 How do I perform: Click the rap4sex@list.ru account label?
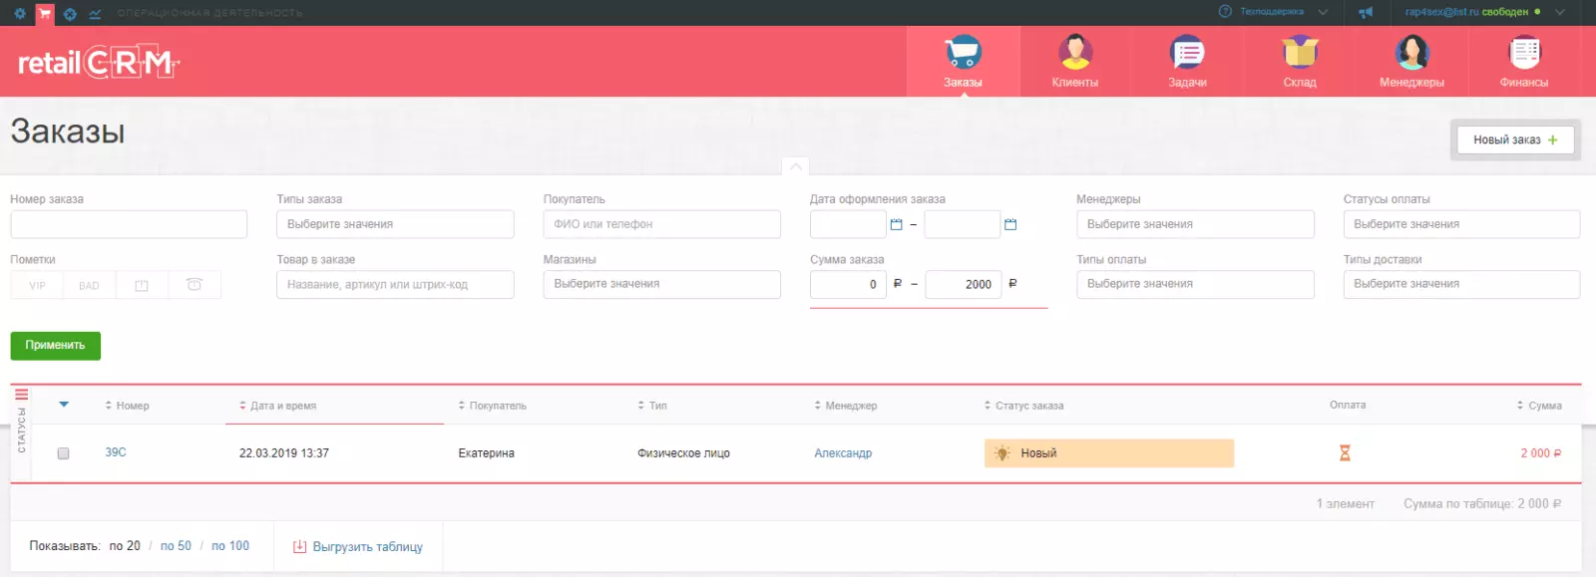[1442, 12]
